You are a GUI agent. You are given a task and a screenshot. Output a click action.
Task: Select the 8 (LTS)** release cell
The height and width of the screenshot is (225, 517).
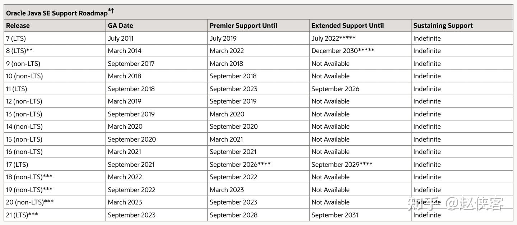19,51
